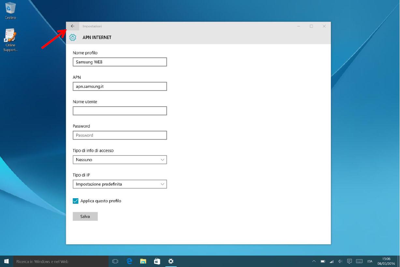Minimize the Impostazioni window

299,26
